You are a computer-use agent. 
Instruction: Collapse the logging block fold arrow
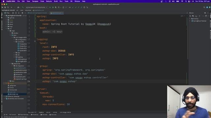[35, 41]
